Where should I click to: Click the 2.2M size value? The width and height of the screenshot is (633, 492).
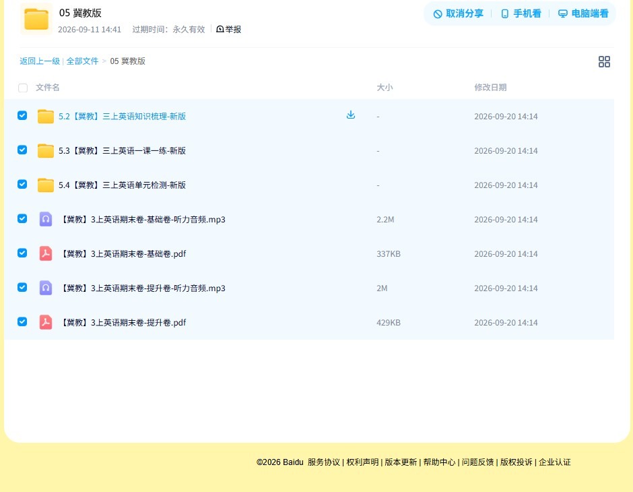click(385, 219)
